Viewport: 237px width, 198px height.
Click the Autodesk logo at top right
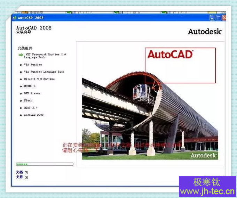click(x=205, y=32)
